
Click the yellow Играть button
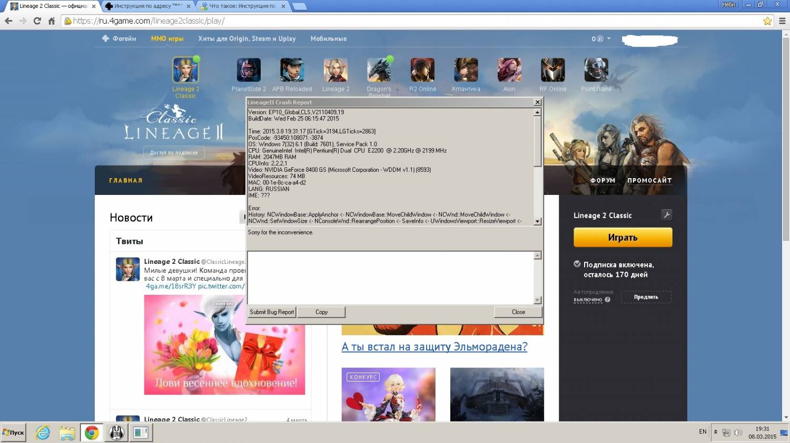tap(623, 238)
